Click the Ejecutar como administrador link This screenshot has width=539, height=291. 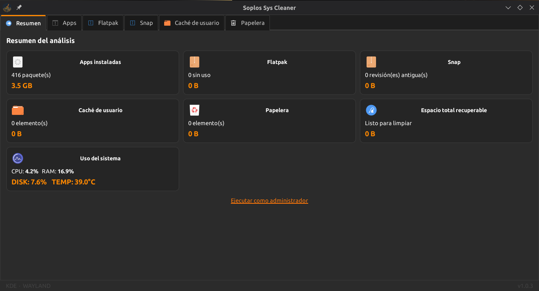point(269,201)
